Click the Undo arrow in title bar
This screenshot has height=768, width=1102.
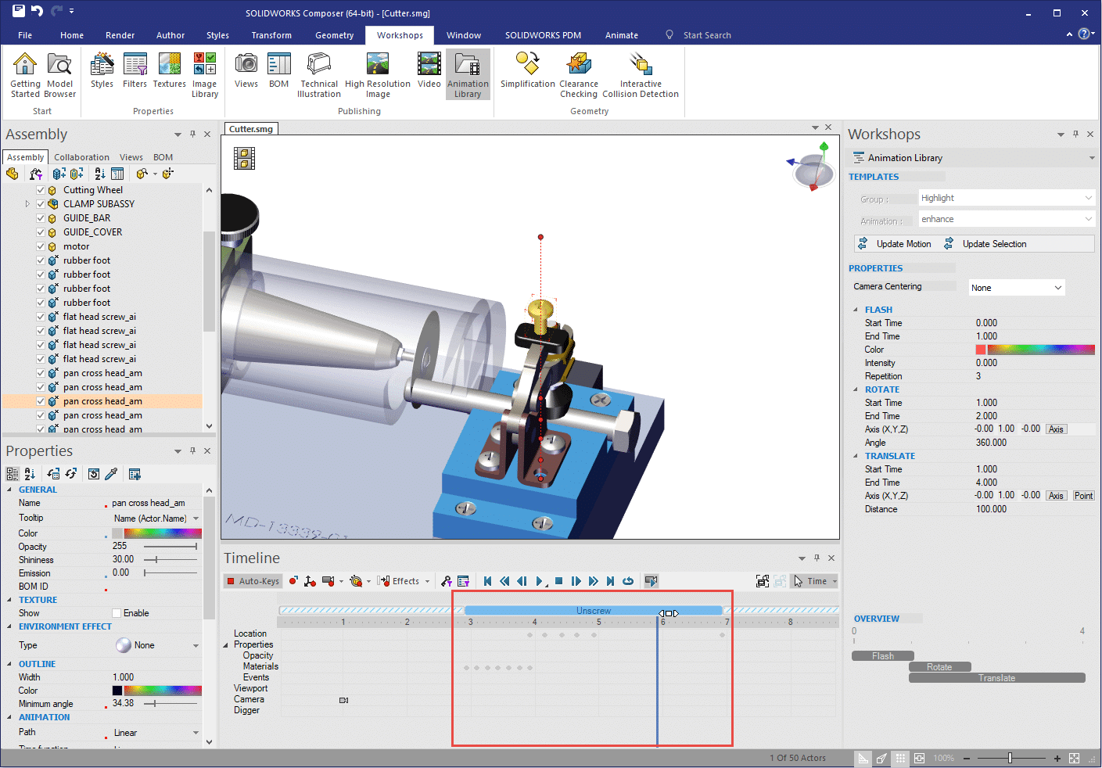[x=36, y=11]
